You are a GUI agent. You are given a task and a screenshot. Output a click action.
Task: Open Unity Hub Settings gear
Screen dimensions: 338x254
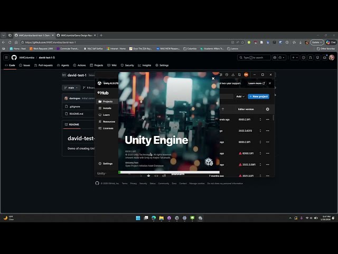pyautogui.click(x=106, y=164)
